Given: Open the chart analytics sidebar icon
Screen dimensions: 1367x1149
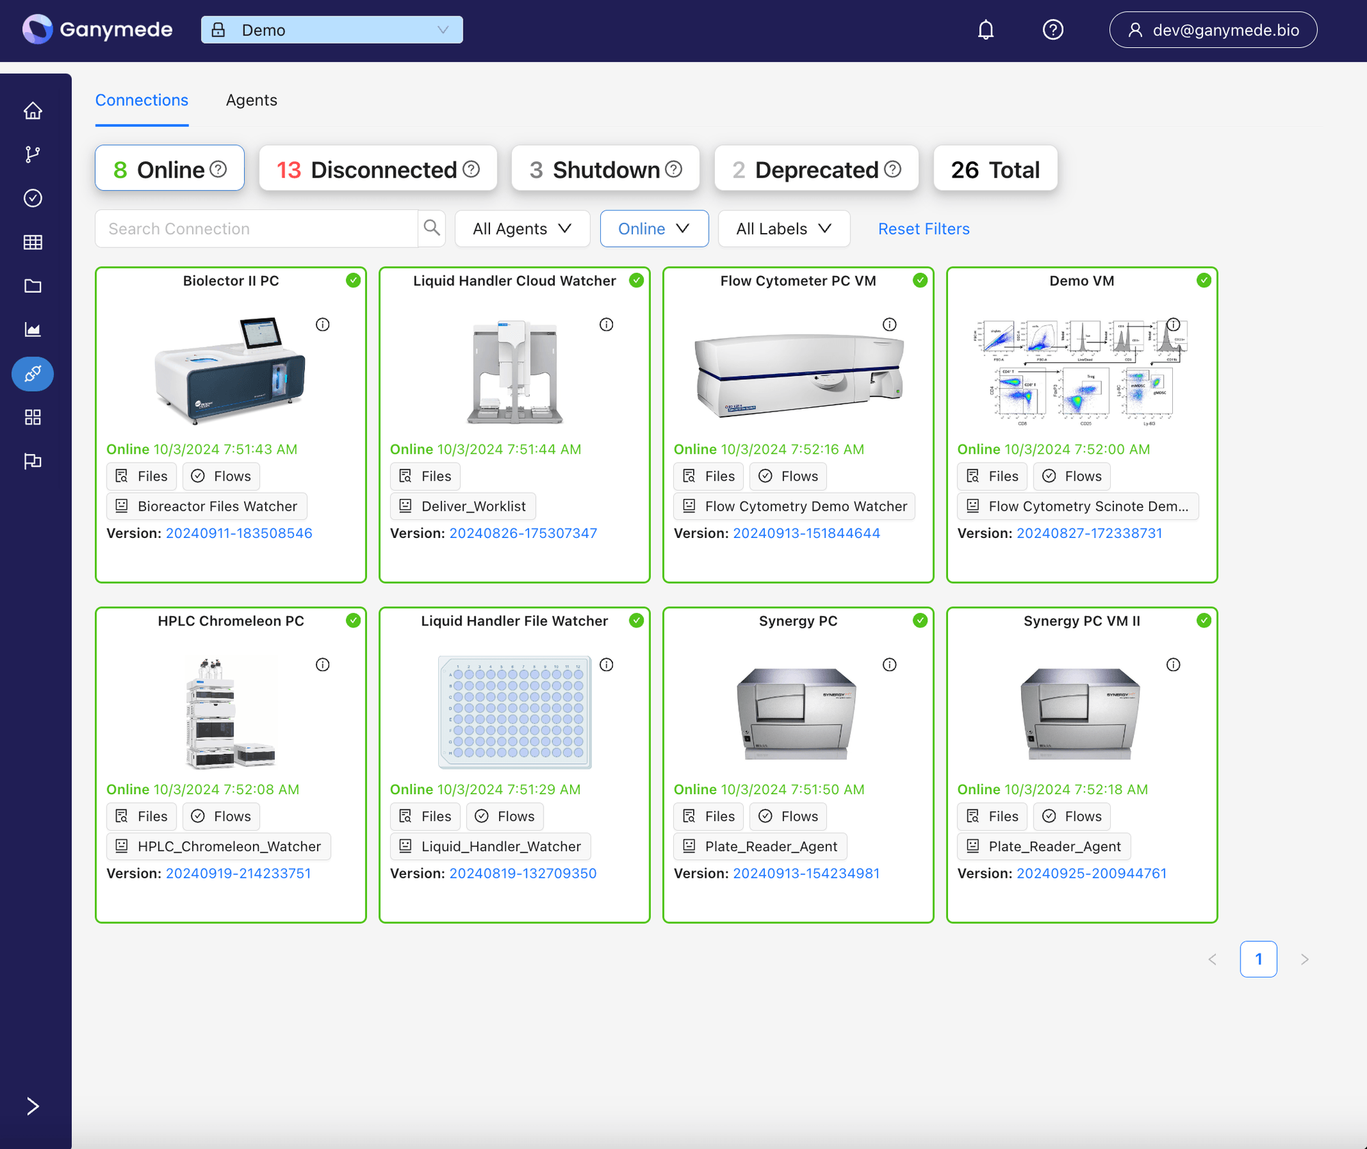Looking at the screenshot, I should pyautogui.click(x=33, y=329).
